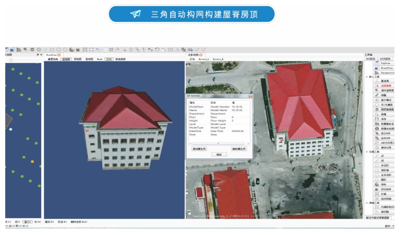Switch to 前视图 front view

[x=89, y=59]
